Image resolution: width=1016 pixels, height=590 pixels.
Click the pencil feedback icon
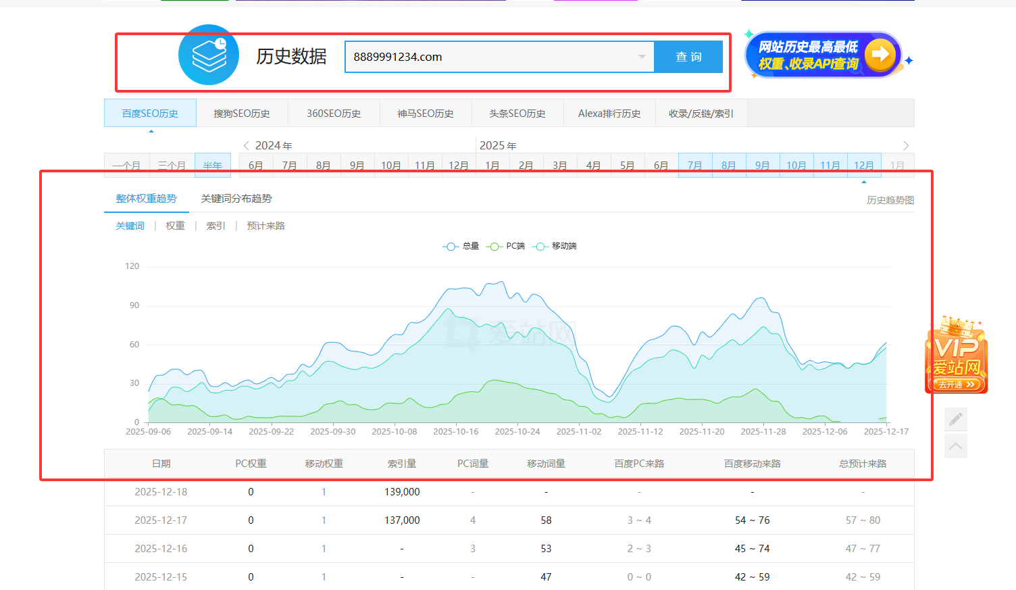956,420
